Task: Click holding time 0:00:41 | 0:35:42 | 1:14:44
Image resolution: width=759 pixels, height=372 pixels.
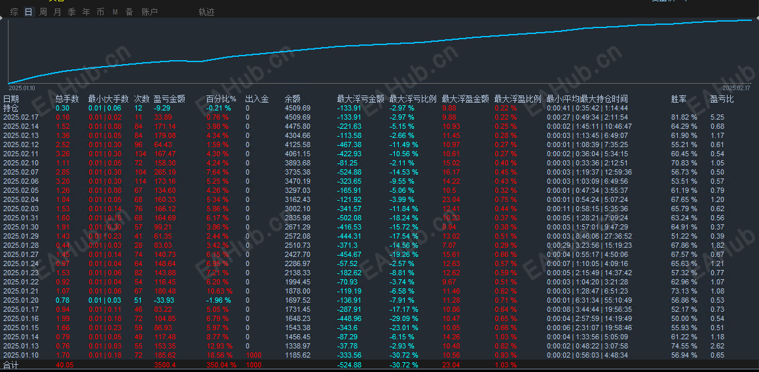Action: point(587,109)
